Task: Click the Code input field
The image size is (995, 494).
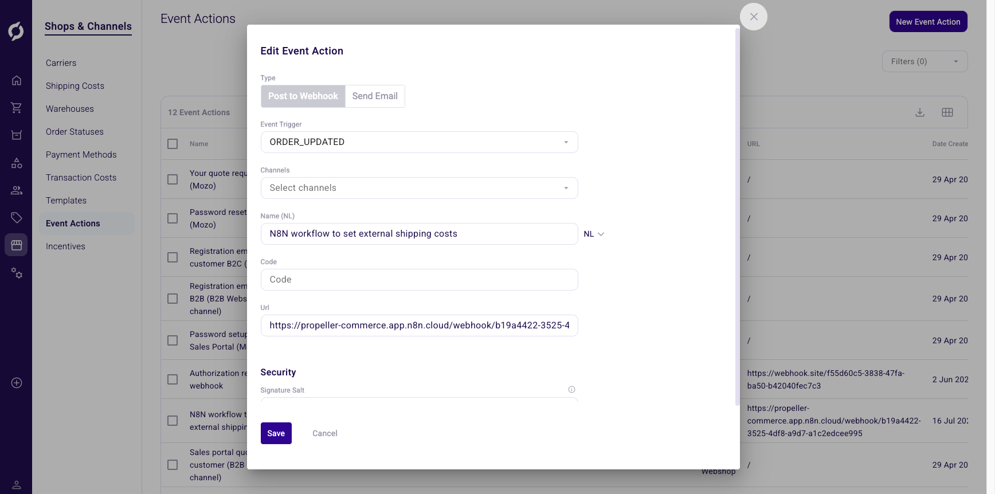Action: click(419, 280)
